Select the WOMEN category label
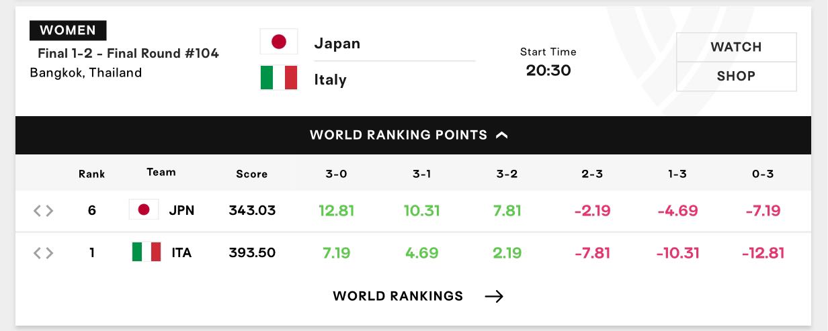This screenshot has height=331, width=828. [68, 30]
